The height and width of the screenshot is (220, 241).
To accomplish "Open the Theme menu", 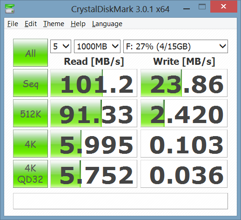I will coord(54,24).
